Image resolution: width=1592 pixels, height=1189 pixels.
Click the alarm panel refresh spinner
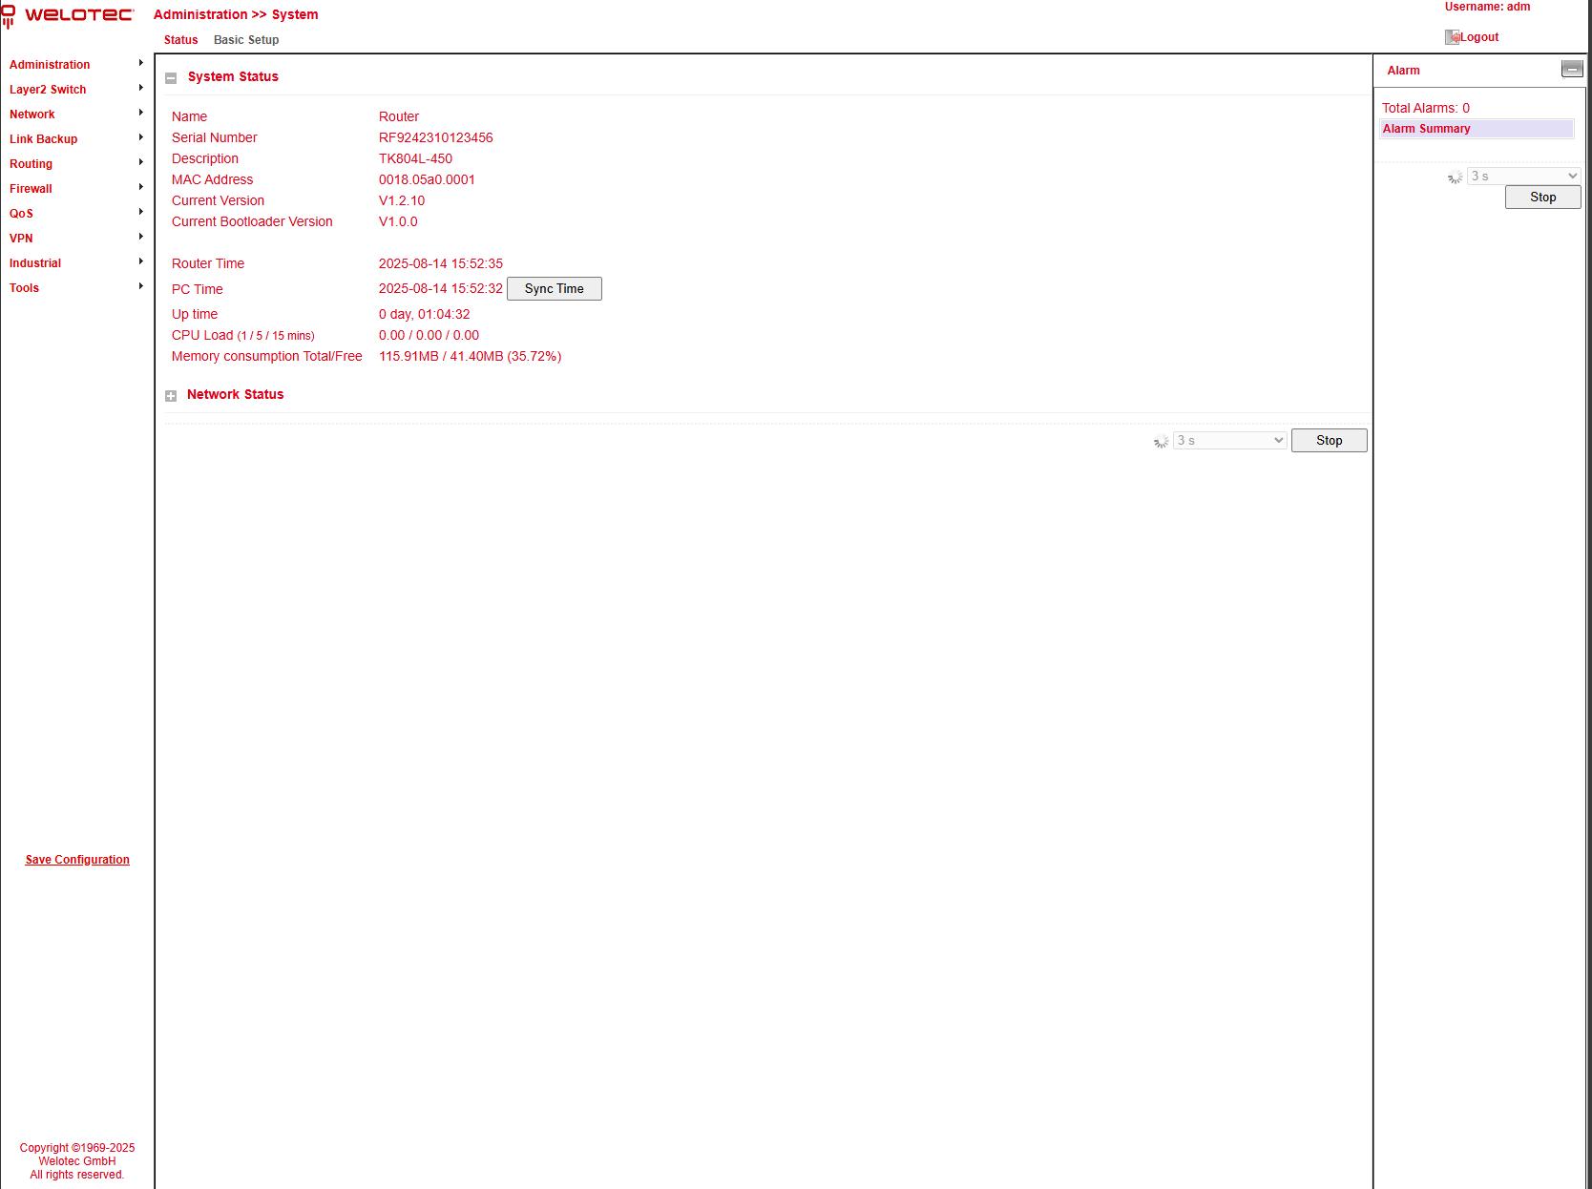point(1455,177)
